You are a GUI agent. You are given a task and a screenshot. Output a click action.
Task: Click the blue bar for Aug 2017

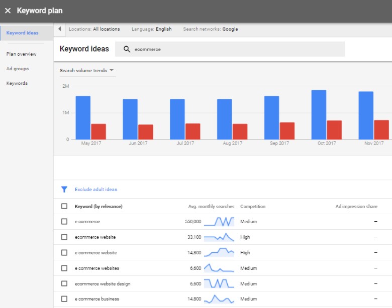coord(225,119)
